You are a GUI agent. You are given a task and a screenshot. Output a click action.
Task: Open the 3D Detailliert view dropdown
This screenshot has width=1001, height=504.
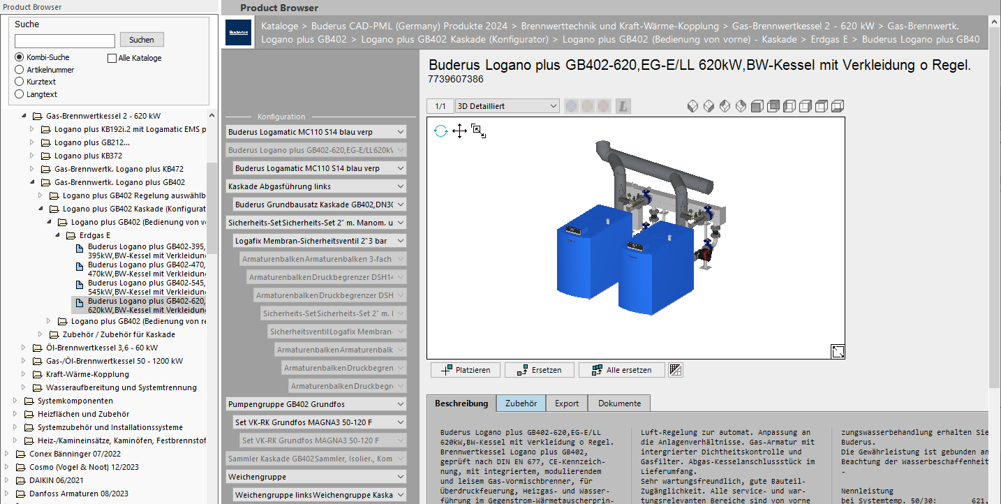507,106
